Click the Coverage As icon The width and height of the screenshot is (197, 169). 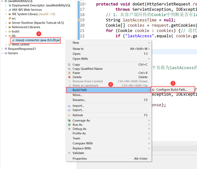[69, 120]
